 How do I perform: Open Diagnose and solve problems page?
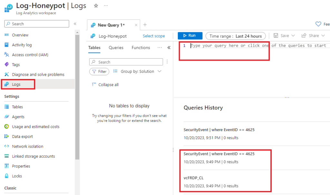coord(38,74)
